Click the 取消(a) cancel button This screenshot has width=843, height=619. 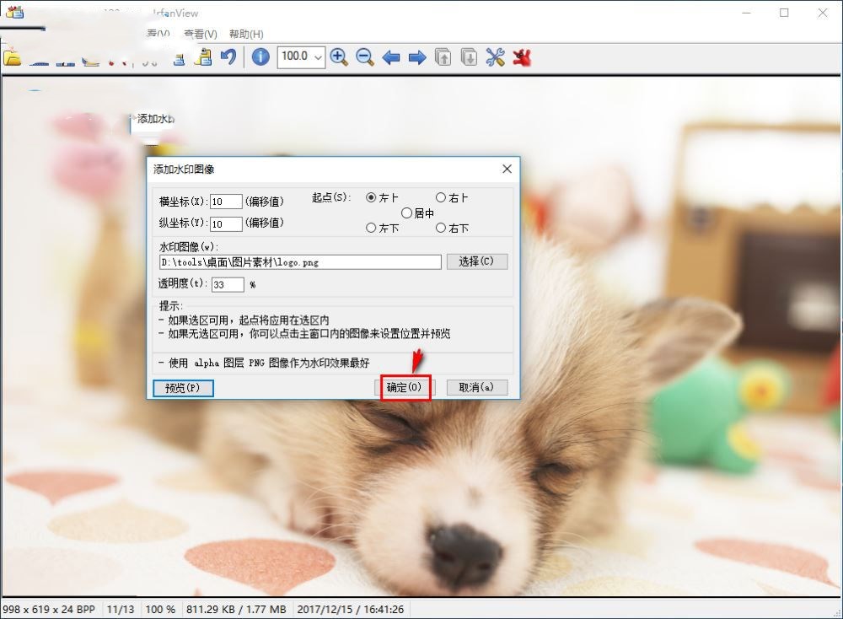click(477, 387)
